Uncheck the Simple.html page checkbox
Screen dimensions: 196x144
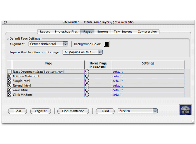click(x=9, y=81)
